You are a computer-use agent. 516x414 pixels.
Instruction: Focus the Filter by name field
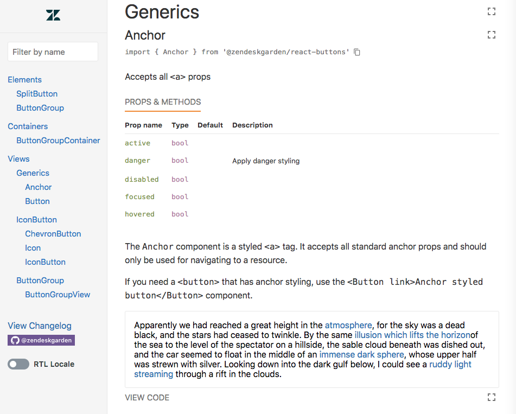pos(53,52)
